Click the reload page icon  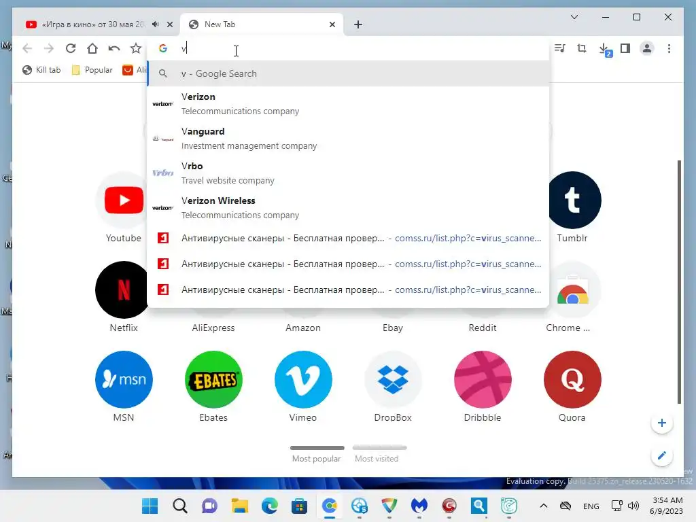pos(71,48)
